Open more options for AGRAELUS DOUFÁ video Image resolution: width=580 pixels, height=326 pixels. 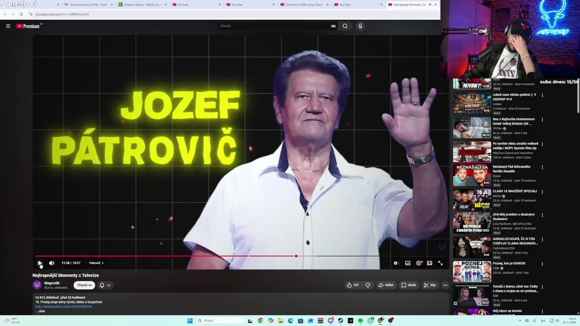[542, 240]
